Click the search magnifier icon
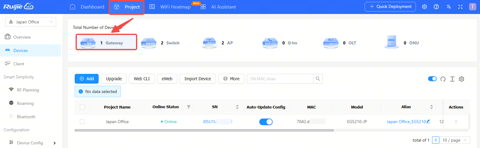Screen dimensions: 480x148 (318, 79)
